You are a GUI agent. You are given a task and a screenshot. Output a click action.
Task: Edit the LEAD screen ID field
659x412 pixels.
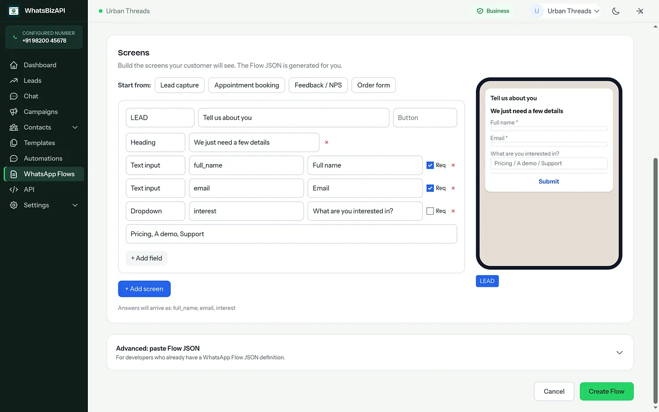click(160, 118)
